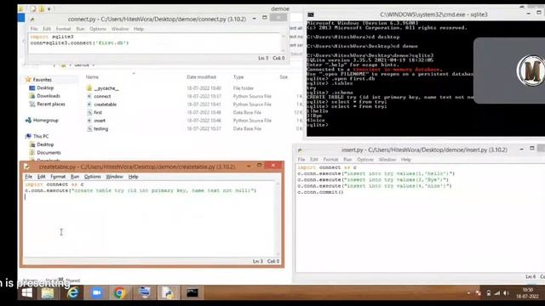The height and width of the screenshot is (306, 545).
Task: Click the sort arrow above Name column
Action: [x=134, y=73]
